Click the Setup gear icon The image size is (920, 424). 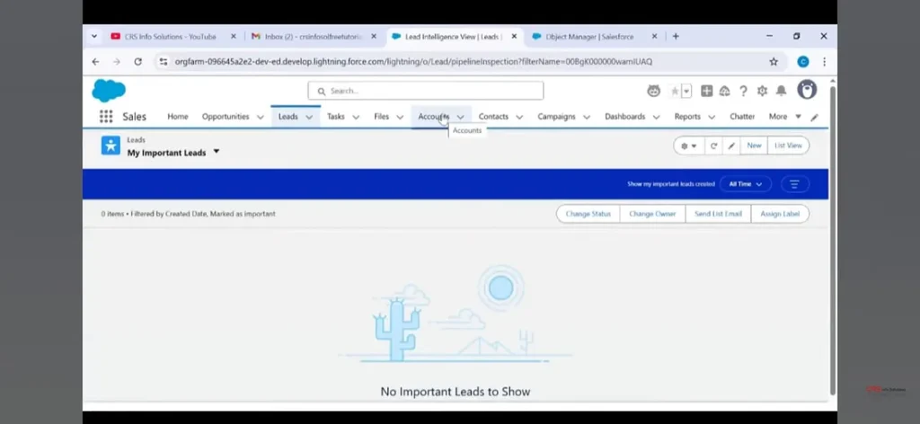tap(762, 91)
